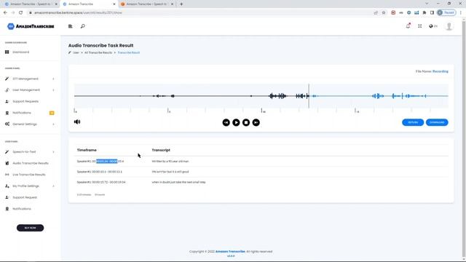Bookmark the page with the star icon
Image resolution: width=466 pixels, height=262 pixels.
point(384,12)
